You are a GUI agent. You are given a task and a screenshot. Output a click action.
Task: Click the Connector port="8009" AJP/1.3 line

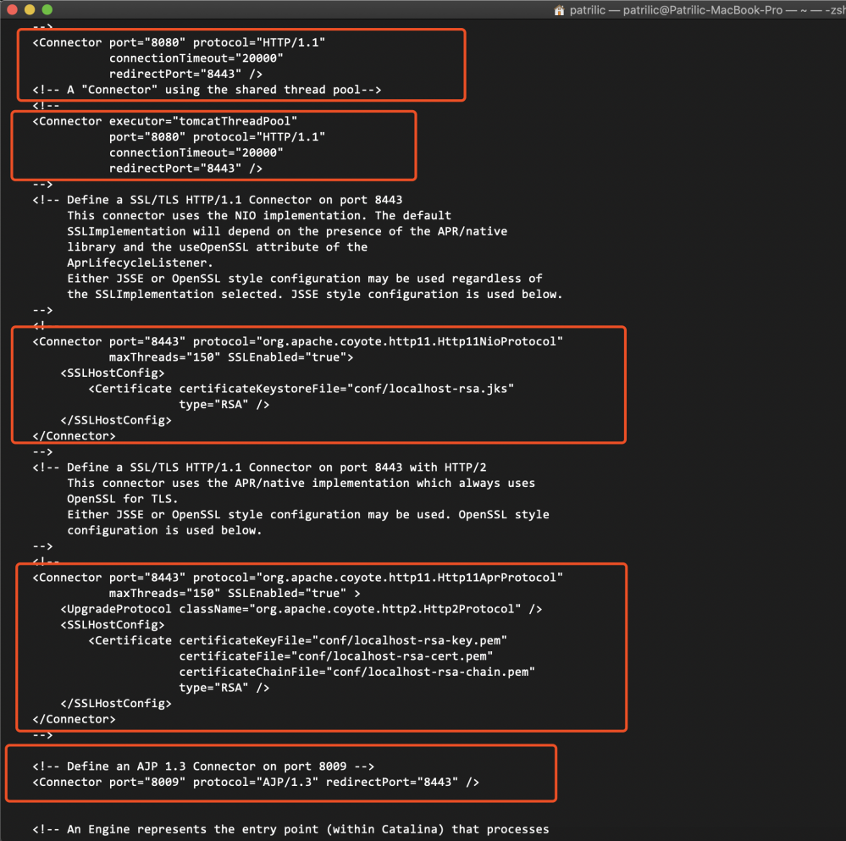[256, 782]
